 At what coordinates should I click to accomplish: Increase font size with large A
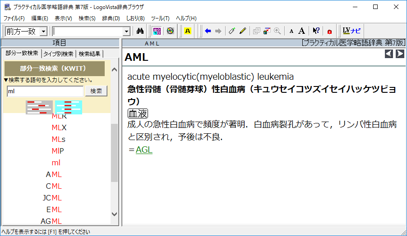pos(301,31)
